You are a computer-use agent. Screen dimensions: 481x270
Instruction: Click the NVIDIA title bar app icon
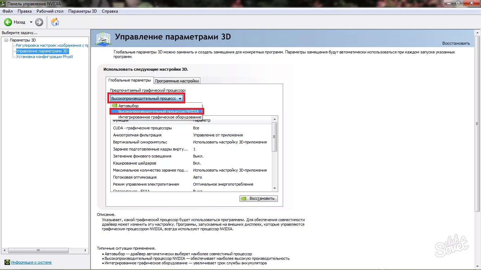pyautogui.click(x=4, y=3)
